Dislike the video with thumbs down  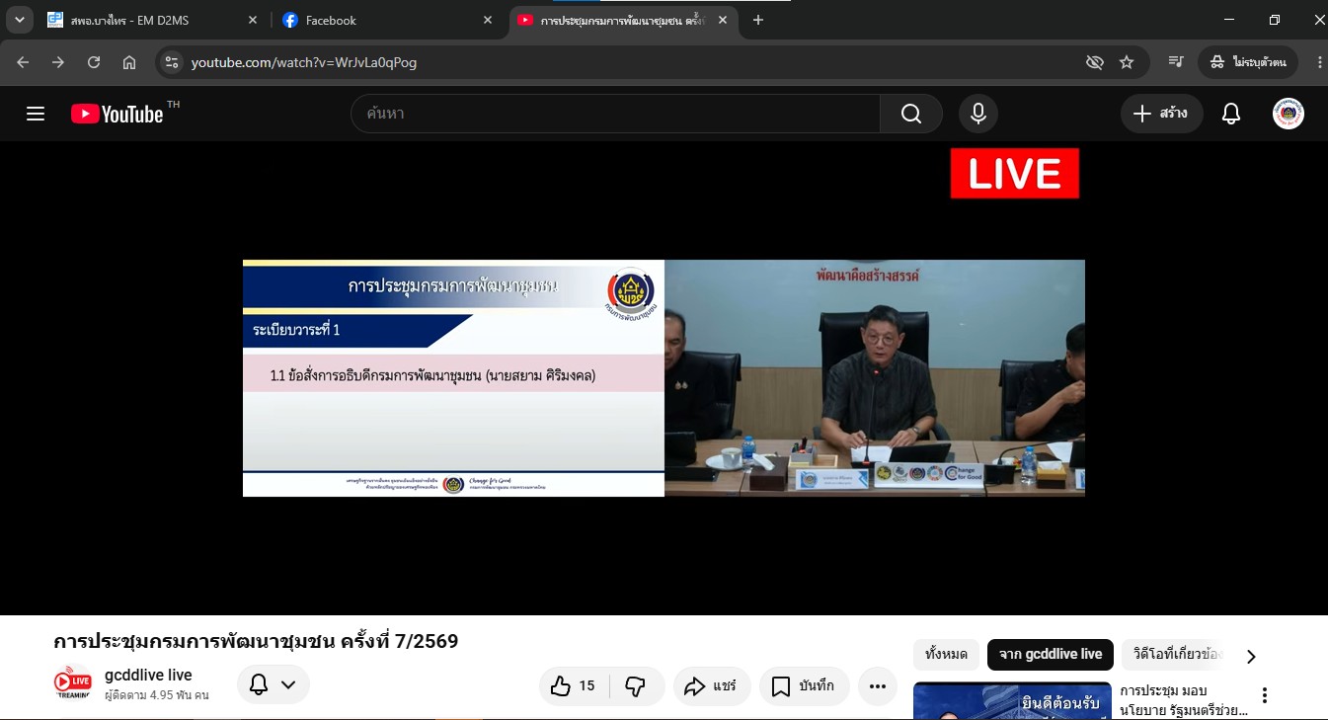point(635,685)
